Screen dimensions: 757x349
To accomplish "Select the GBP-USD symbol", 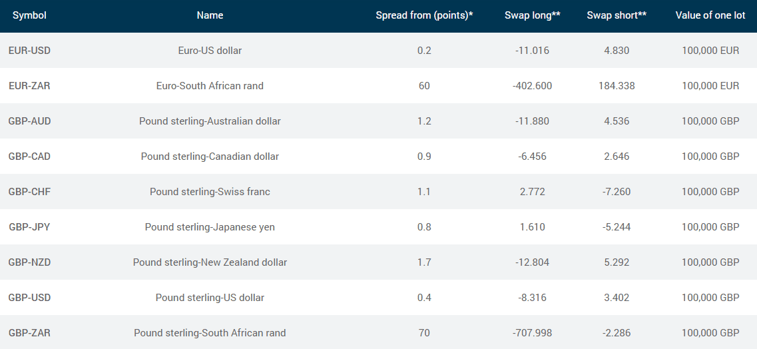I will click(29, 297).
